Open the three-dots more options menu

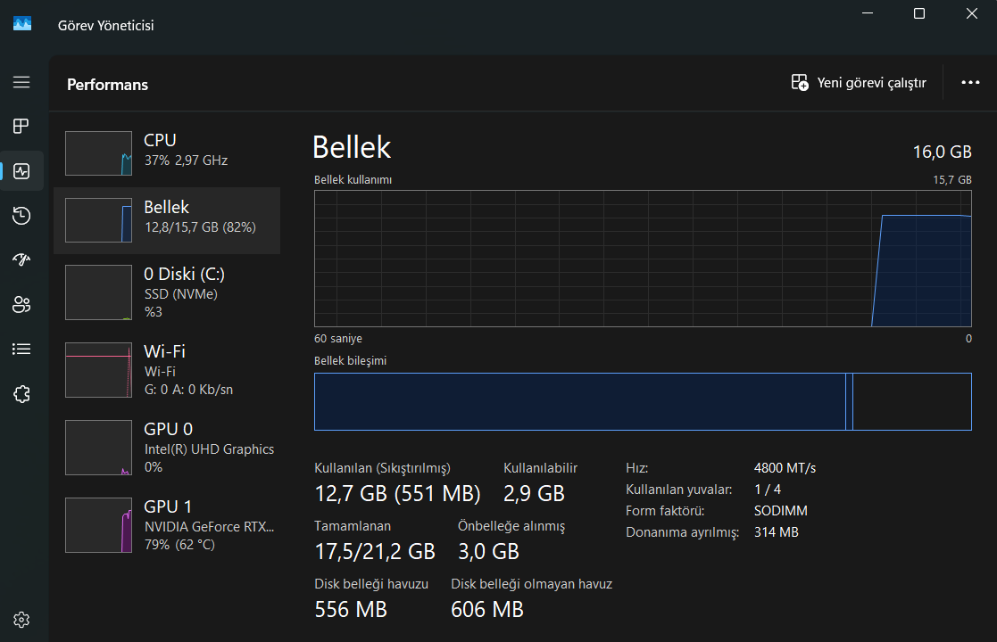[970, 83]
